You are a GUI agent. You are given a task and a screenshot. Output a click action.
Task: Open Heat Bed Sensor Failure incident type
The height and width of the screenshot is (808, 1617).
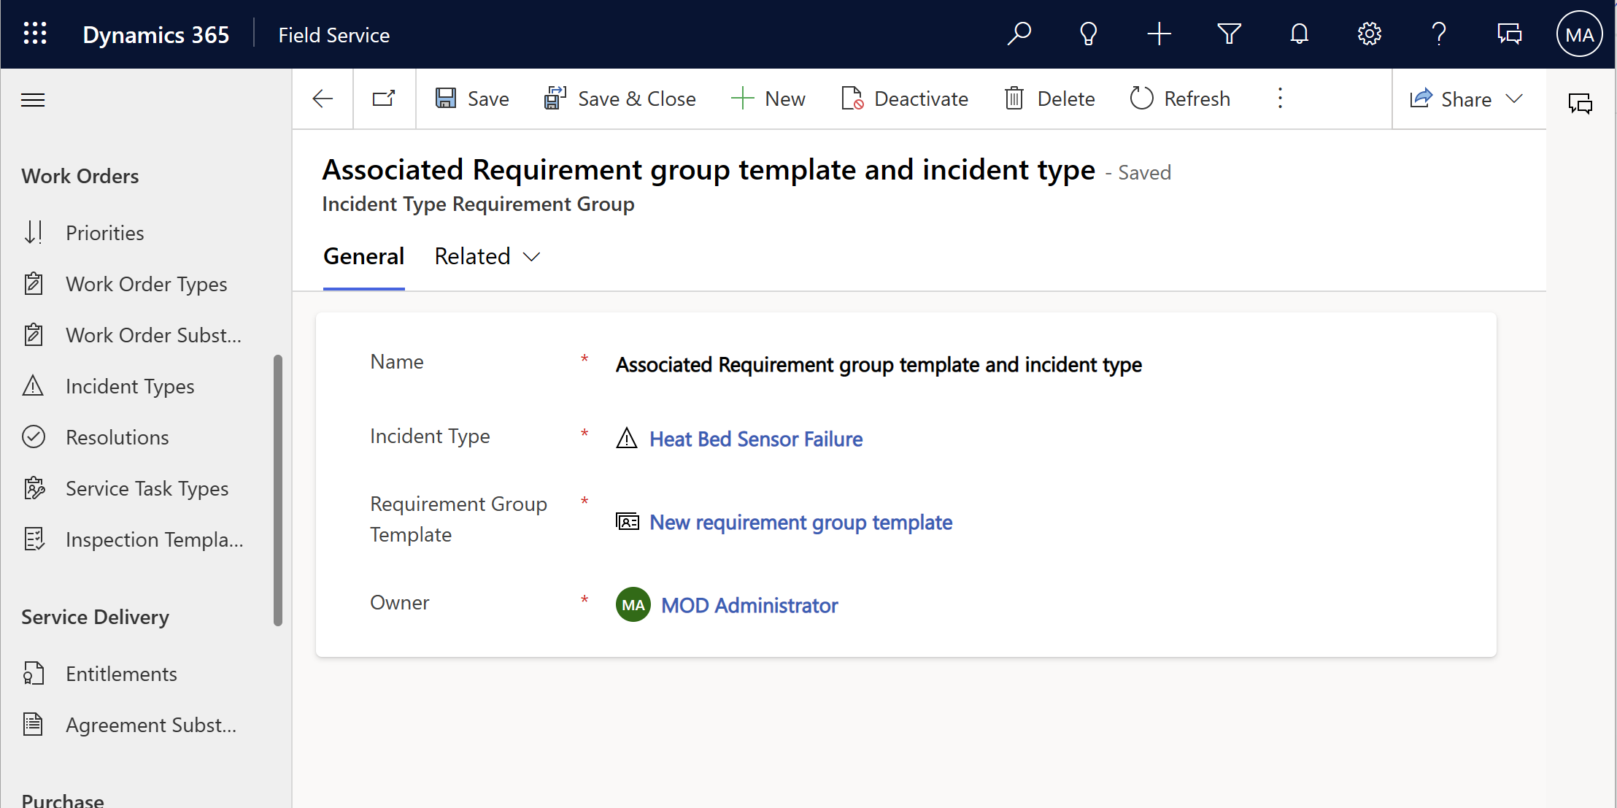(x=756, y=439)
